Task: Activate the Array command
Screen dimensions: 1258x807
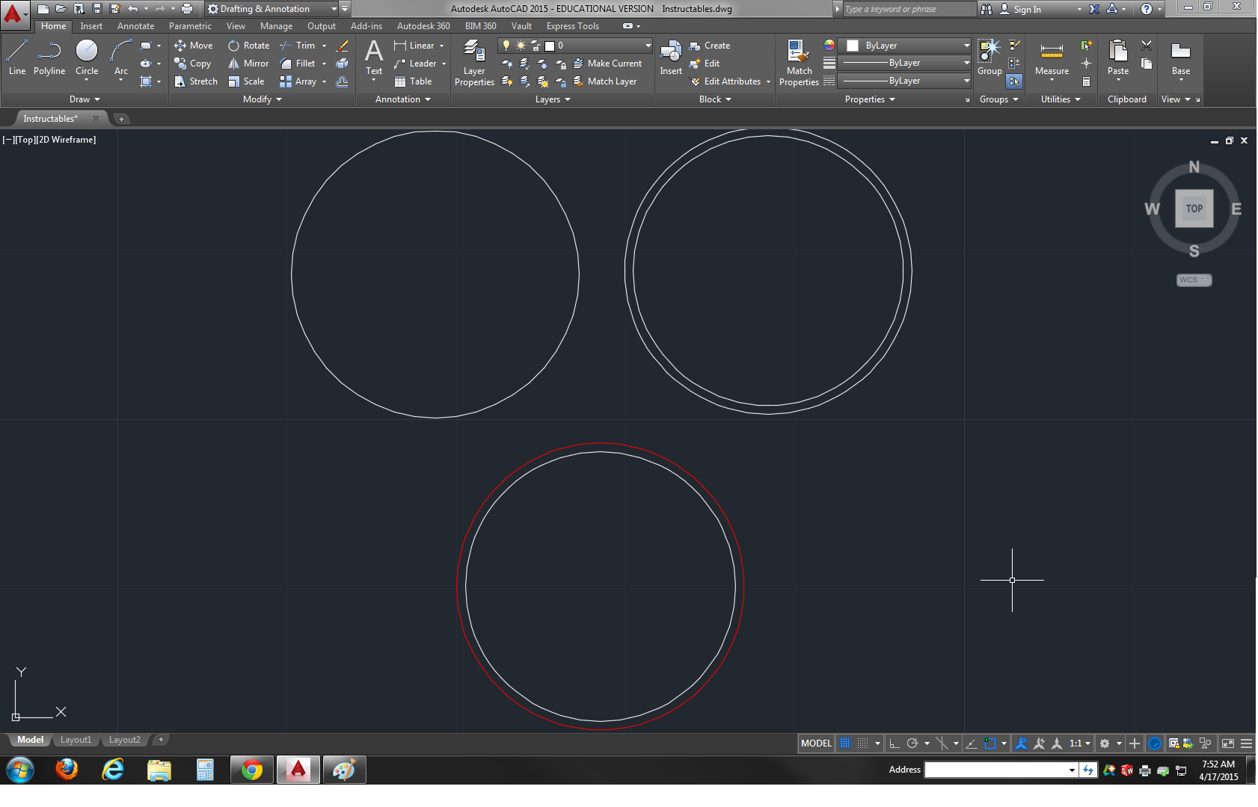Action: [298, 81]
